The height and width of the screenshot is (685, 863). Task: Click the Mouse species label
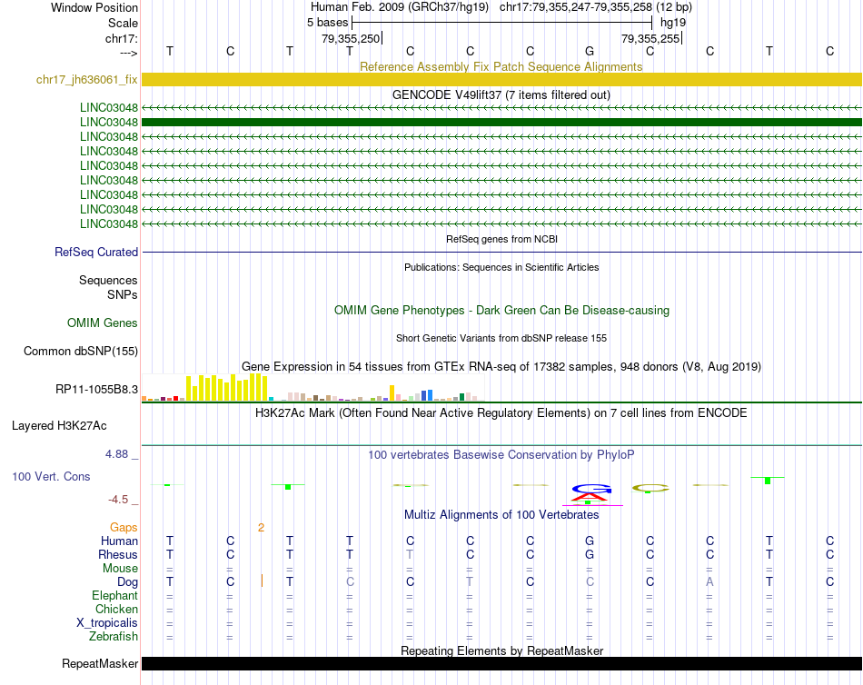tap(120, 569)
